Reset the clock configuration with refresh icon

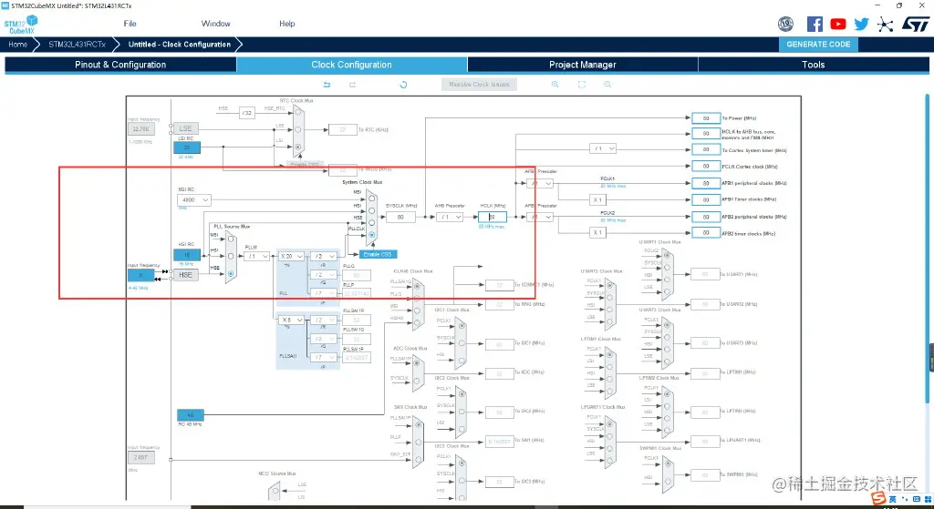pyautogui.click(x=403, y=85)
